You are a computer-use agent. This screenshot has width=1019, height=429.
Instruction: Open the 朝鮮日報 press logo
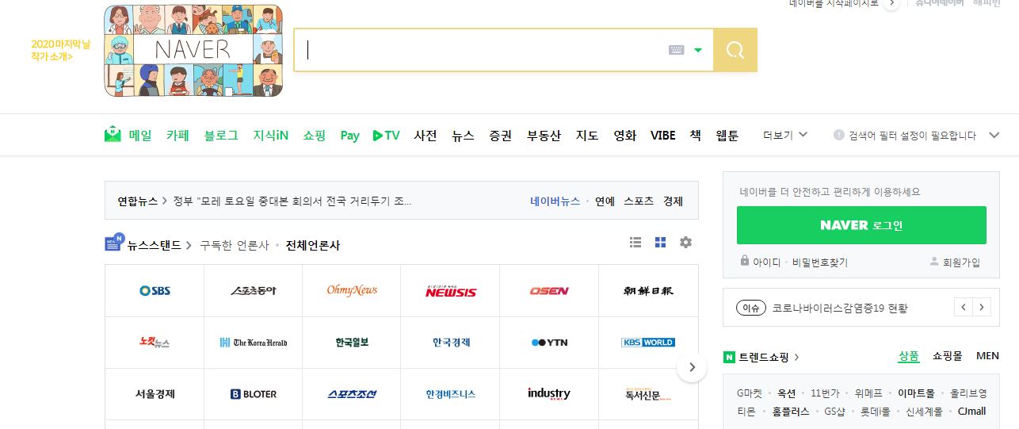(648, 291)
